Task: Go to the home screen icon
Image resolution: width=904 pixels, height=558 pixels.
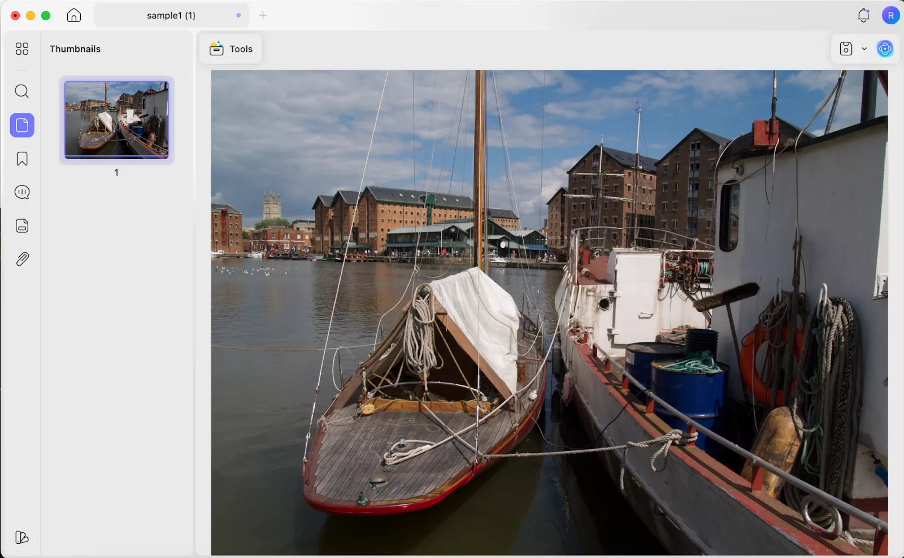Action: click(x=74, y=16)
